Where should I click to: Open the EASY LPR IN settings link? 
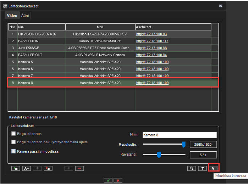coord(152,41)
